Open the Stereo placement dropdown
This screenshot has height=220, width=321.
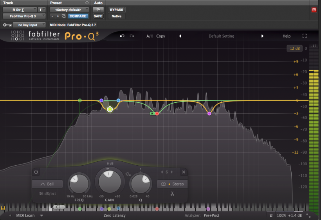tap(172, 184)
